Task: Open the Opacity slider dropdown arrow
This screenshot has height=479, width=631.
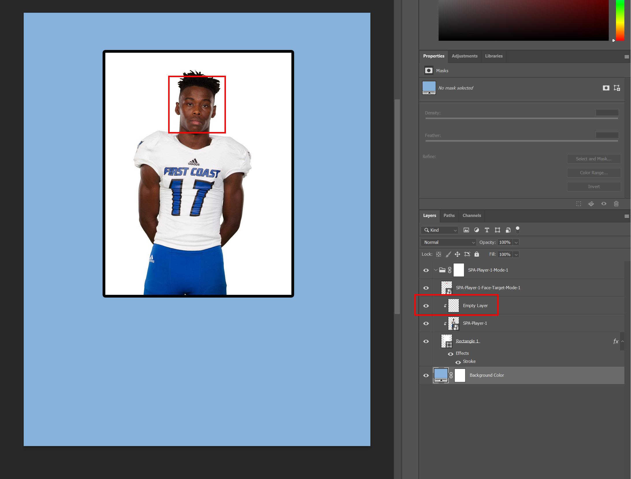Action: pos(516,242)
